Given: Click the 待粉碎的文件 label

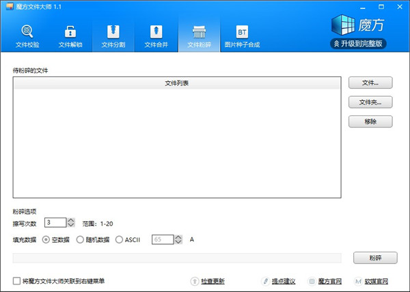Looking at the screenshot, I should pos(30,70).
